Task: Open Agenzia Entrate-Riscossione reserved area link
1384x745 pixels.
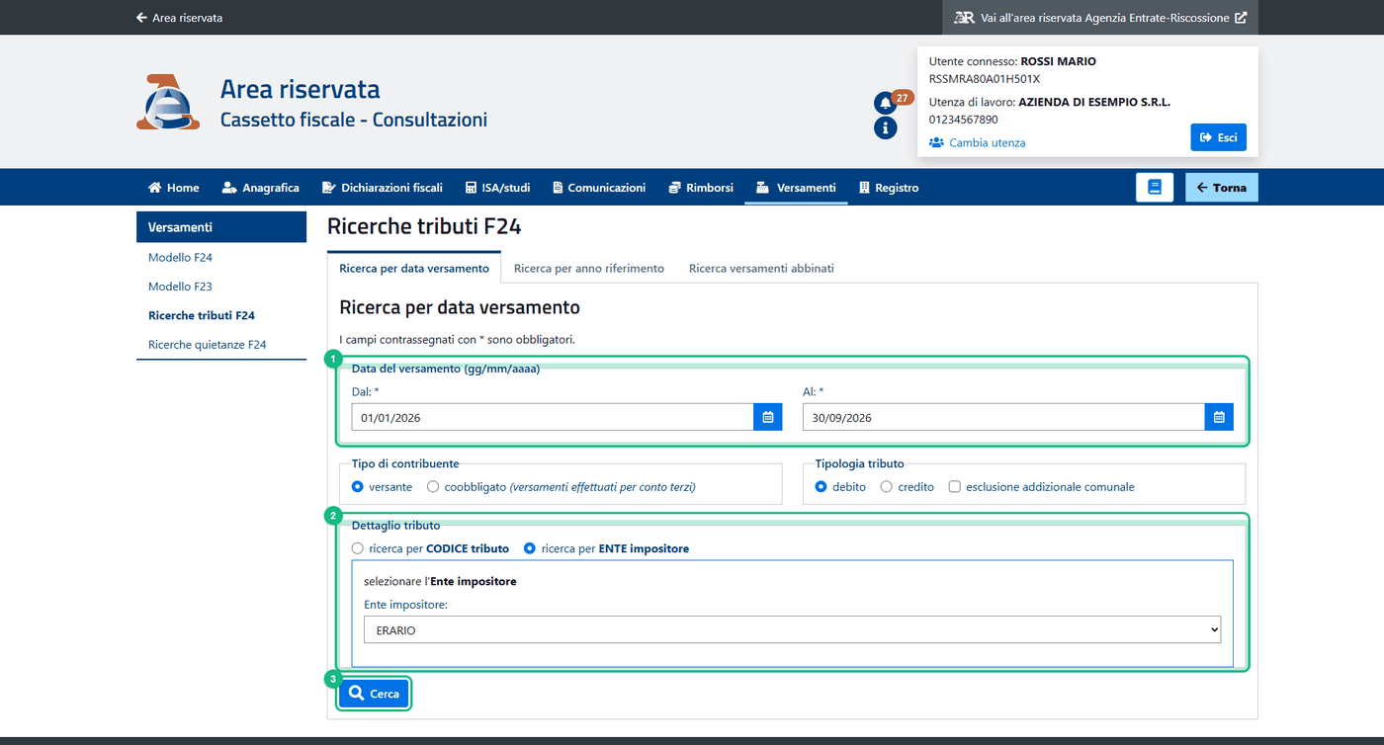Action: 1100,18
